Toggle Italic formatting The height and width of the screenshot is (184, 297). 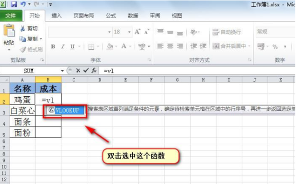(63, 46)
